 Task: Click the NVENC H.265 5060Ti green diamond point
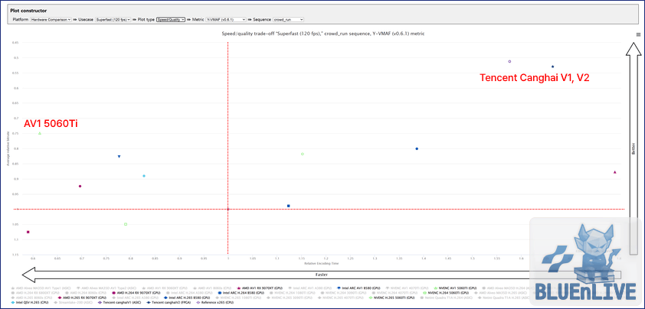(x=303, y=154)
